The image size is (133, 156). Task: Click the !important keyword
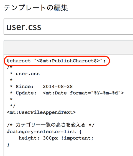(x=77, y=138)
